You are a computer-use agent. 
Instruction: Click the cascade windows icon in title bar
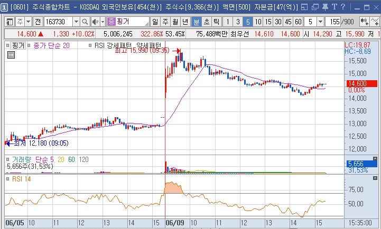tap(315, 7)
